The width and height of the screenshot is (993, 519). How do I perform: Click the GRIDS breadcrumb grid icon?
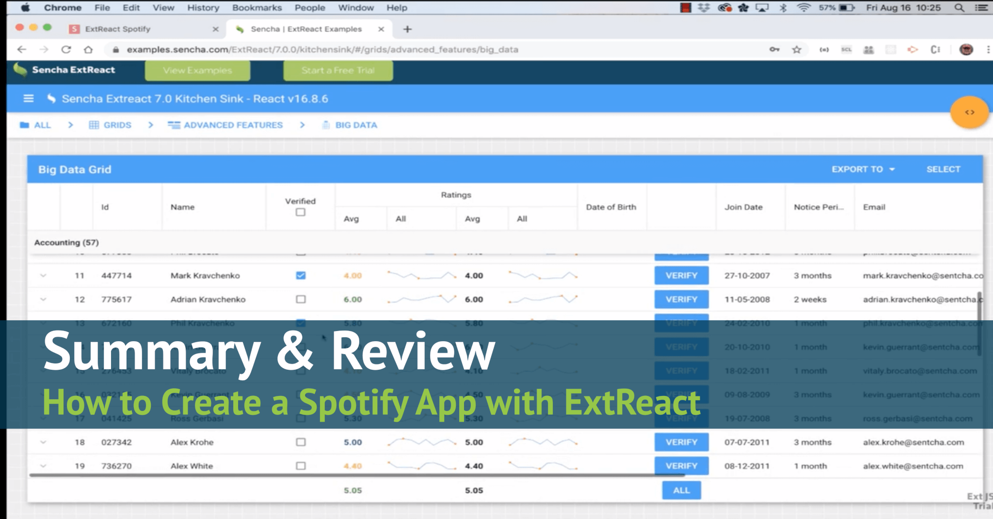(x=94, y=125)
